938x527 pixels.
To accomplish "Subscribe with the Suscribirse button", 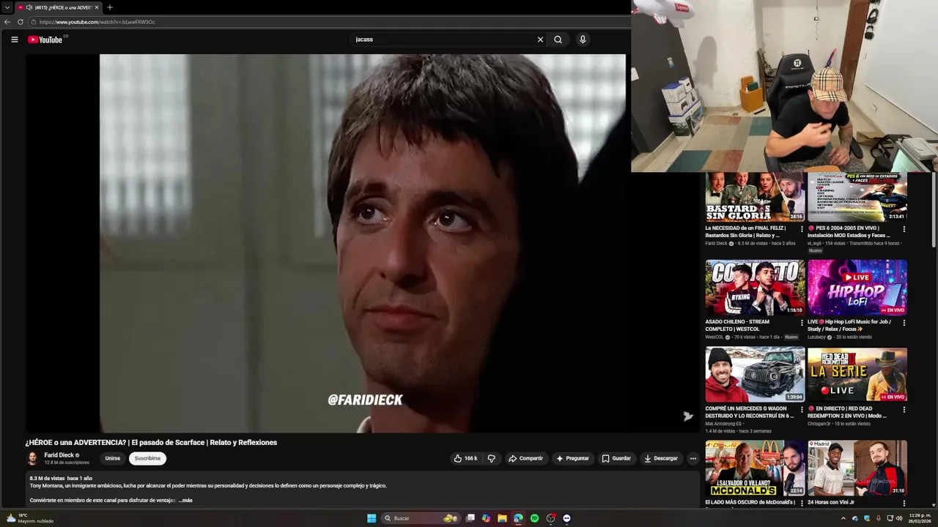I will pyautogui.click(x=147, y=458).
